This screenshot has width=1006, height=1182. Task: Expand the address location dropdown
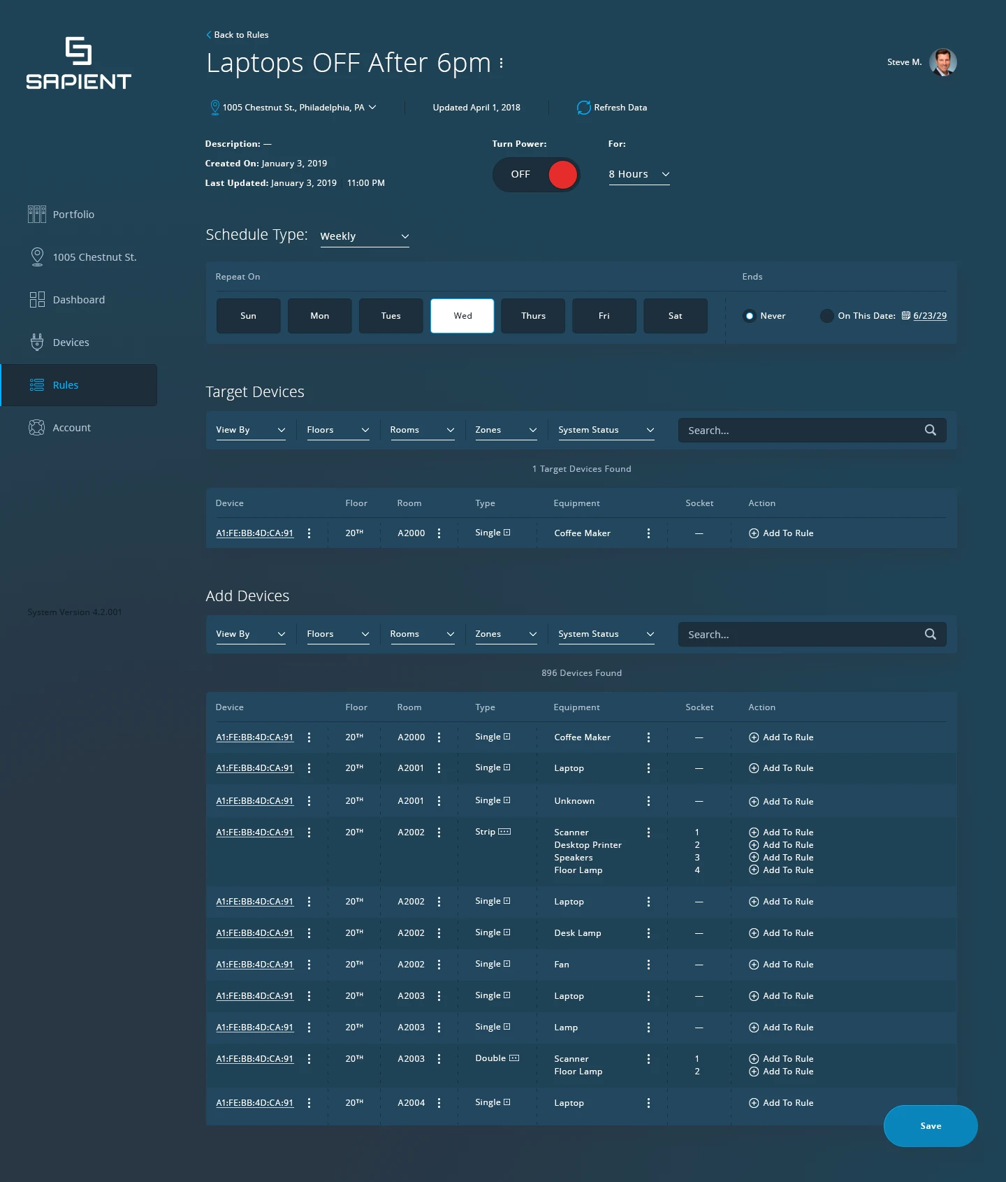pyautogui.click(x=372, y=107)
